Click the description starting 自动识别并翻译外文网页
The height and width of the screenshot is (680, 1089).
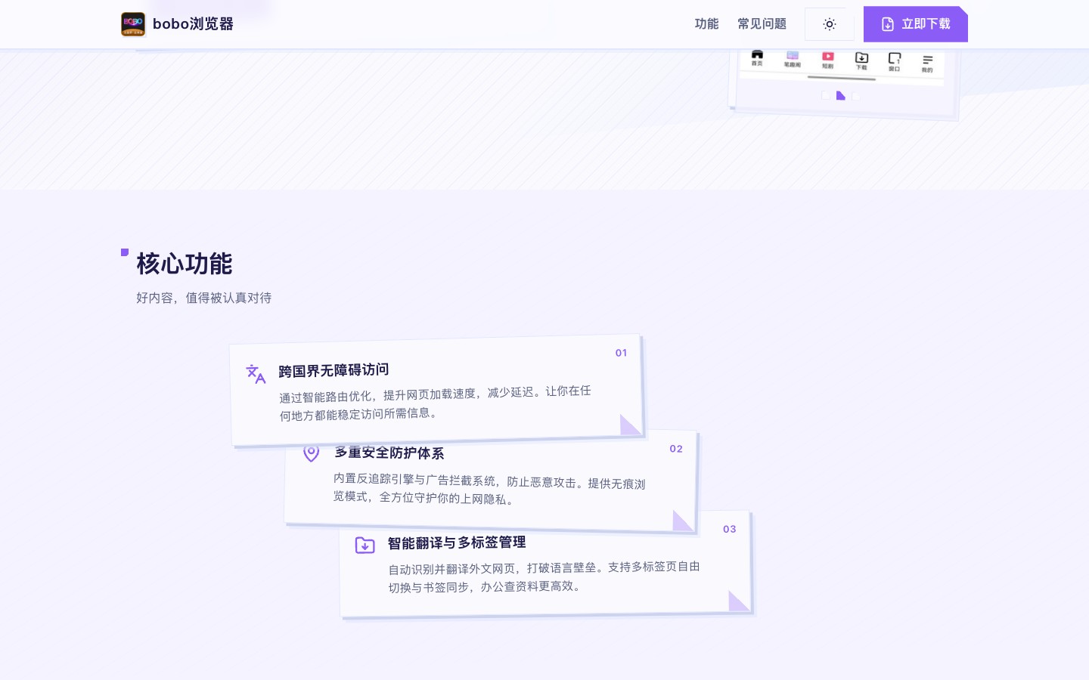[x=544, y=576]
